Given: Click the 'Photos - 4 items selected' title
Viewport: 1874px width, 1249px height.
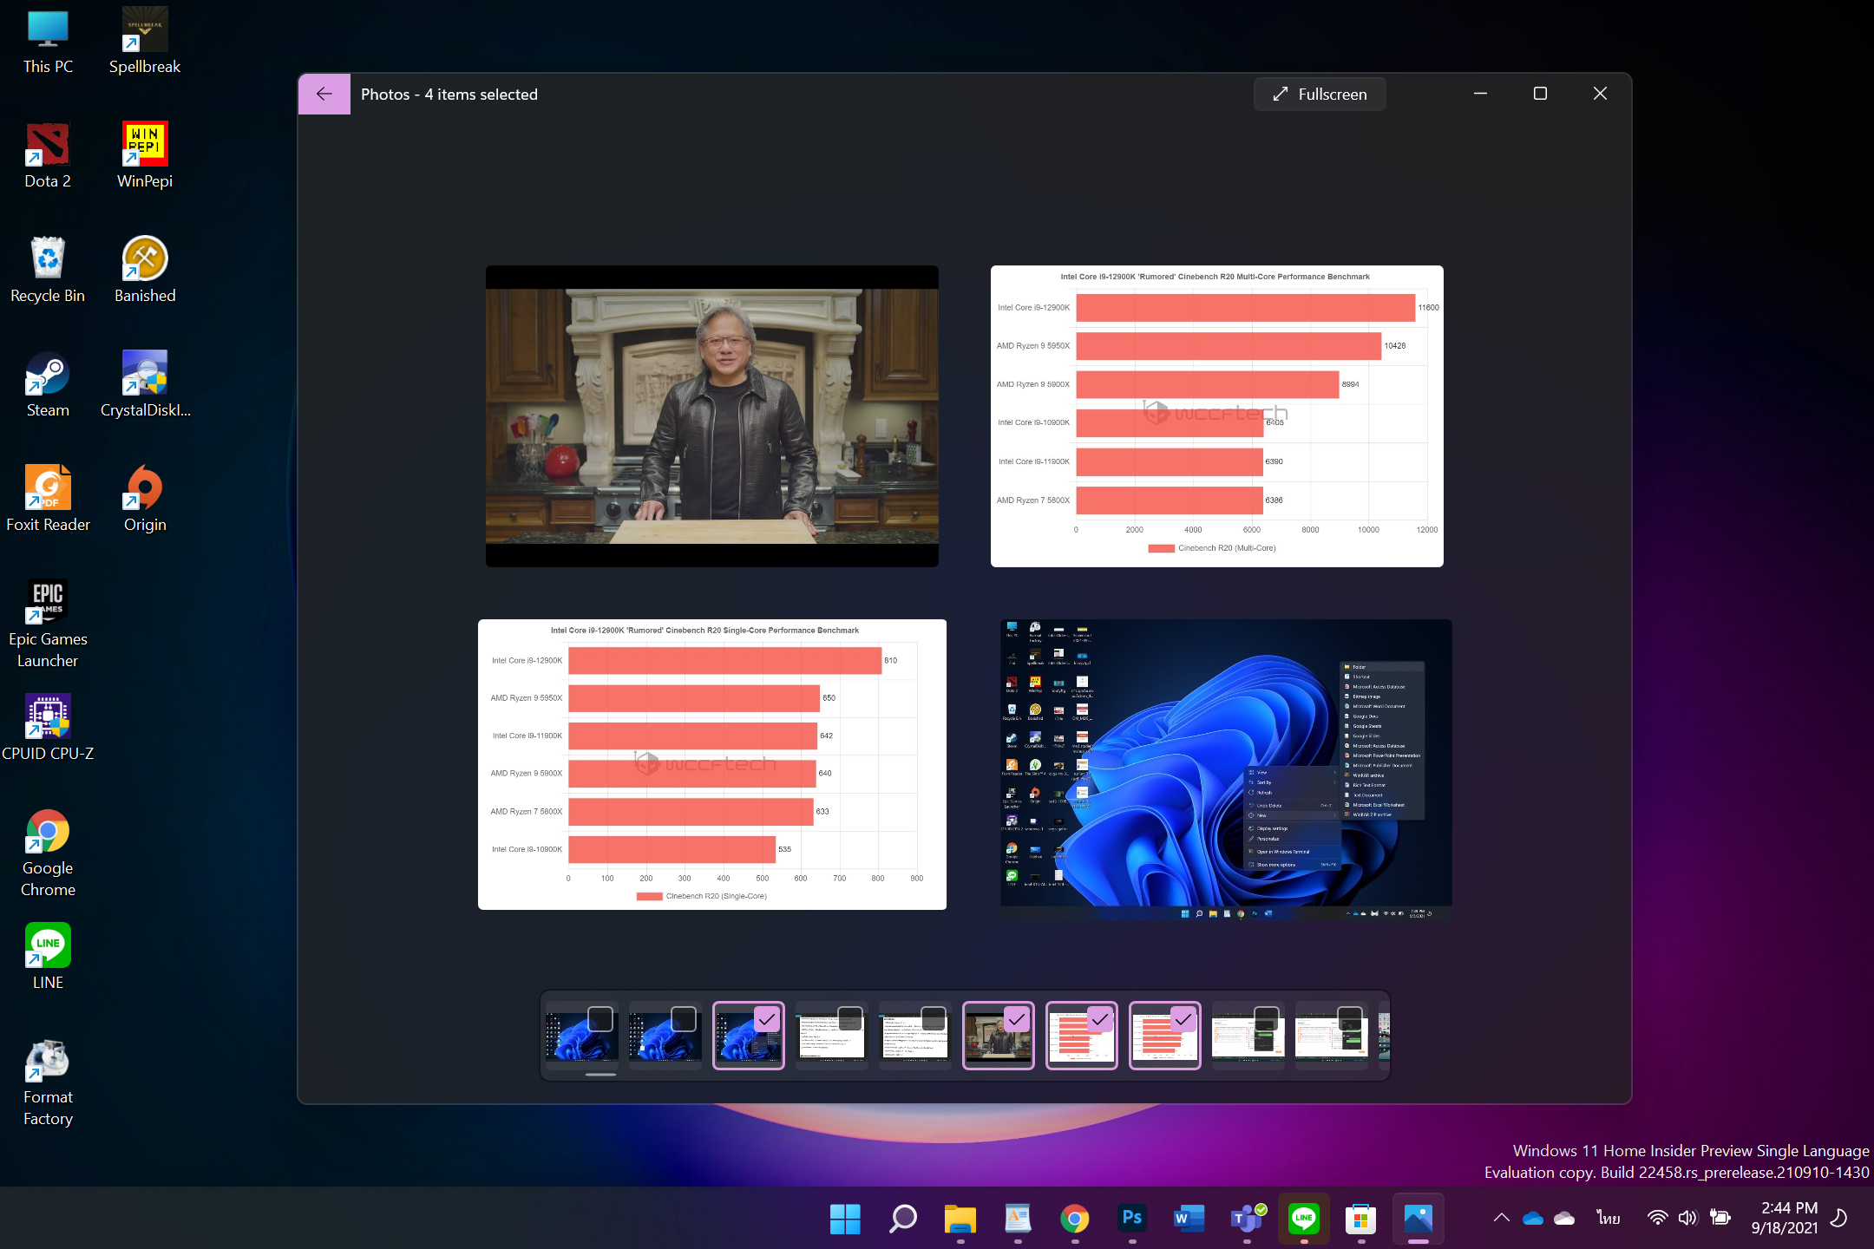Looking at the screenshot, I should pos(449,95).
